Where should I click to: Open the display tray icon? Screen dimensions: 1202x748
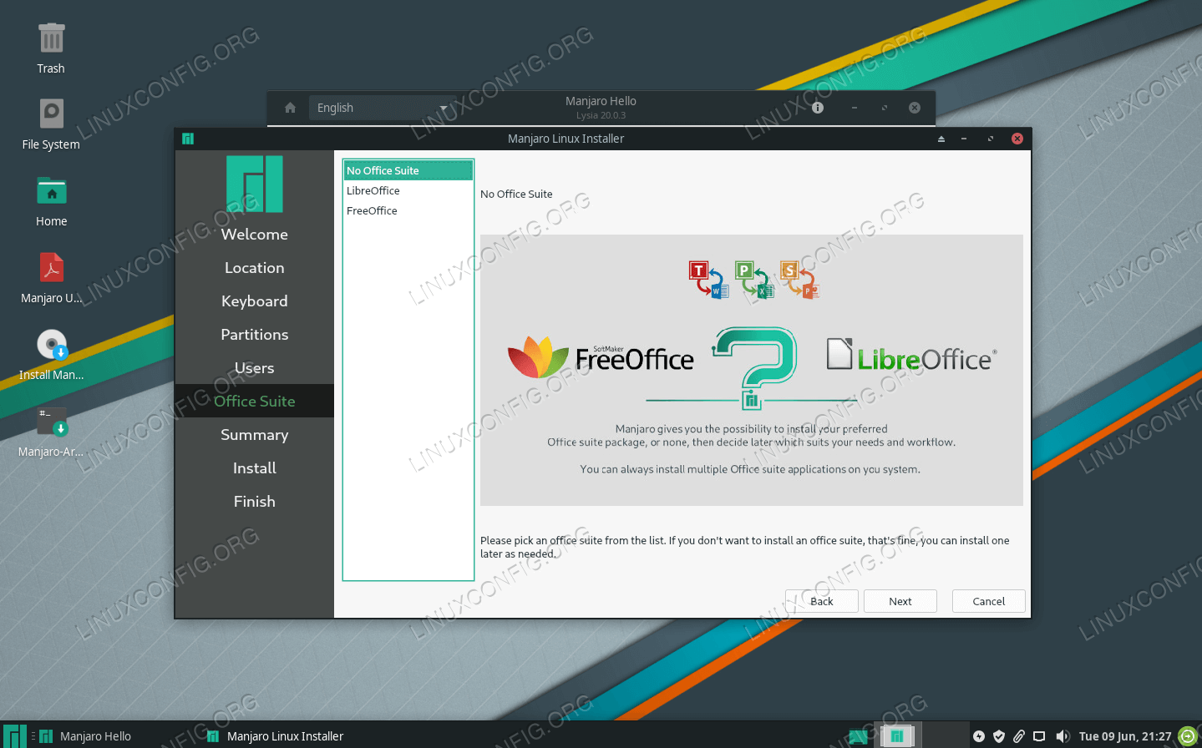coord(1039,736)
